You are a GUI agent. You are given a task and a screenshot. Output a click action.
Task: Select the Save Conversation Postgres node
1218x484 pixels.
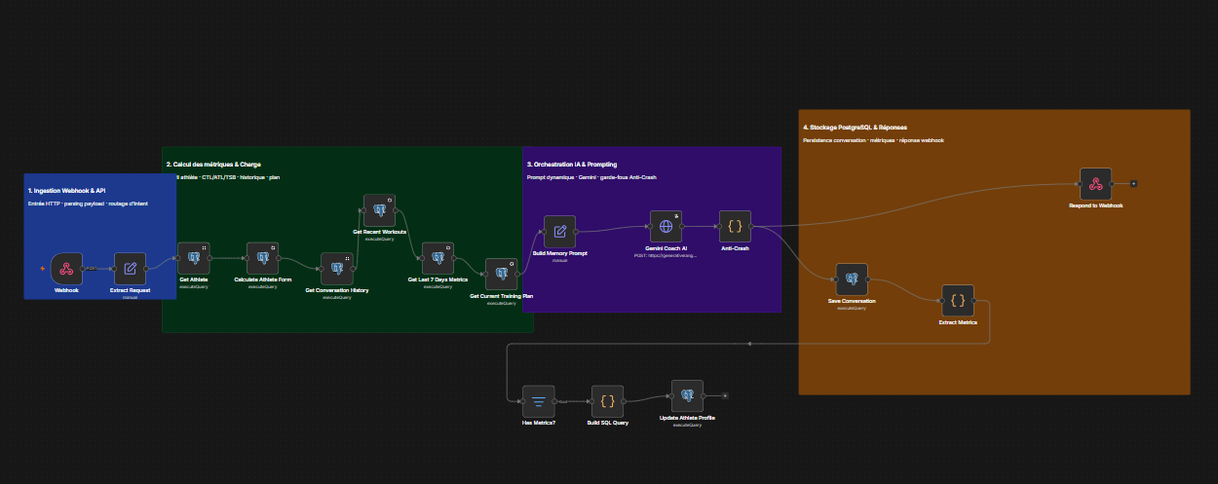click(x=852, y=279)
